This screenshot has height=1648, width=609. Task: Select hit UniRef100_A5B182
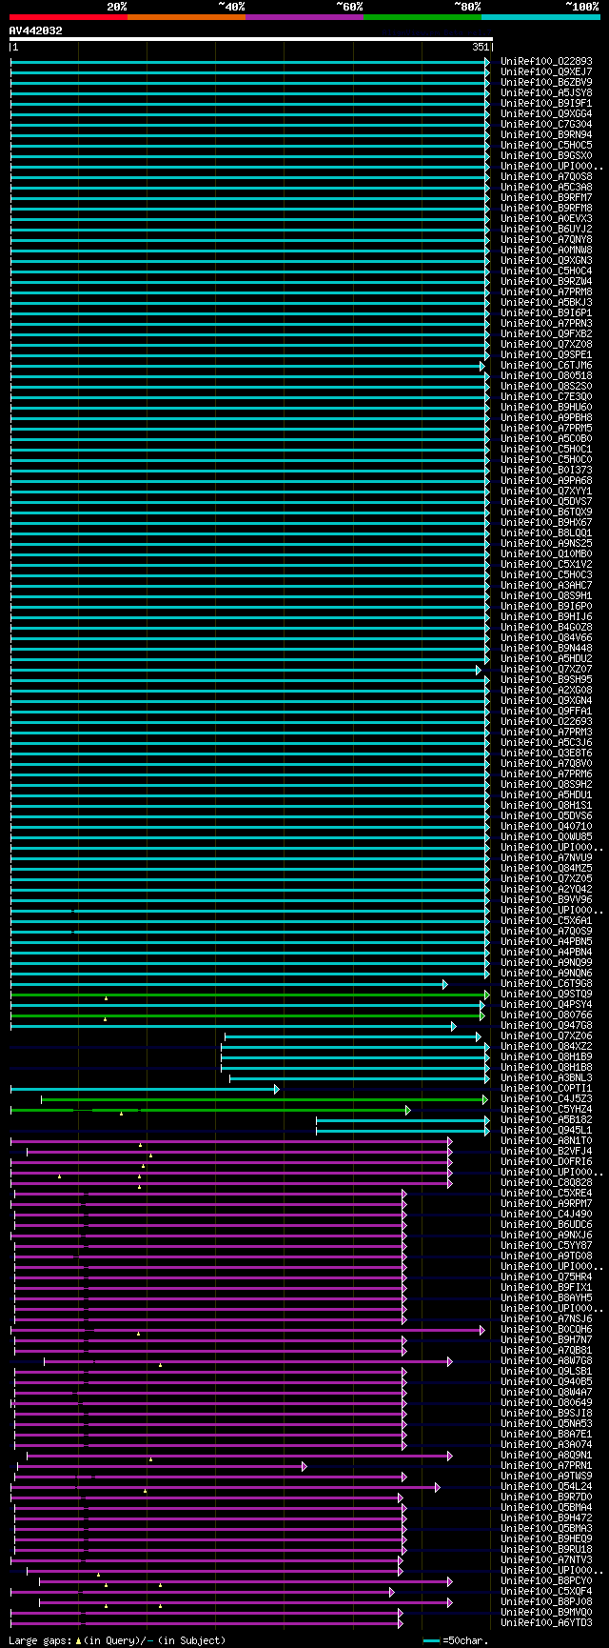tap(546, 1120)
